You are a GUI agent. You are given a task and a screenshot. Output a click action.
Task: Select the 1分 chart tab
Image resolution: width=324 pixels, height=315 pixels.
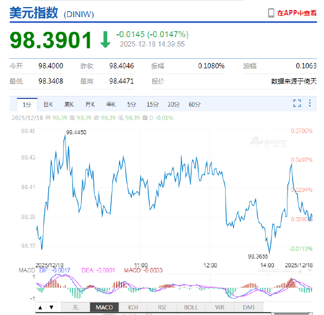[27, 105]
